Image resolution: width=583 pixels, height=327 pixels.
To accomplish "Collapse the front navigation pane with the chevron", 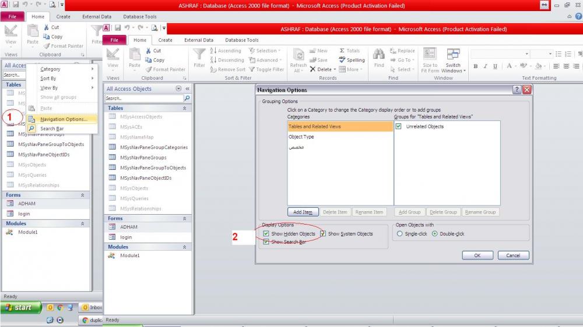I will click(x=187, y=88).
